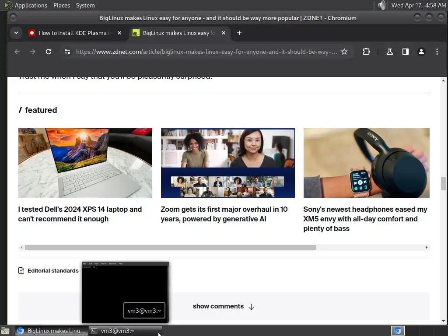This screenshot has width=448, height=336.
Task: Click the page scroll-up arrow
Action: (443, 81)
